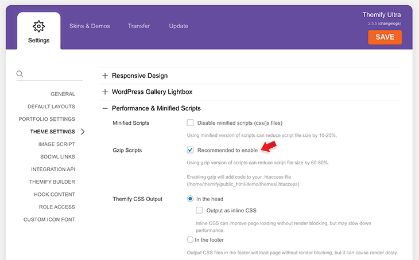Click the search magnifier icon
Screen dimensions: 419x260
click(x=20, y=74)
